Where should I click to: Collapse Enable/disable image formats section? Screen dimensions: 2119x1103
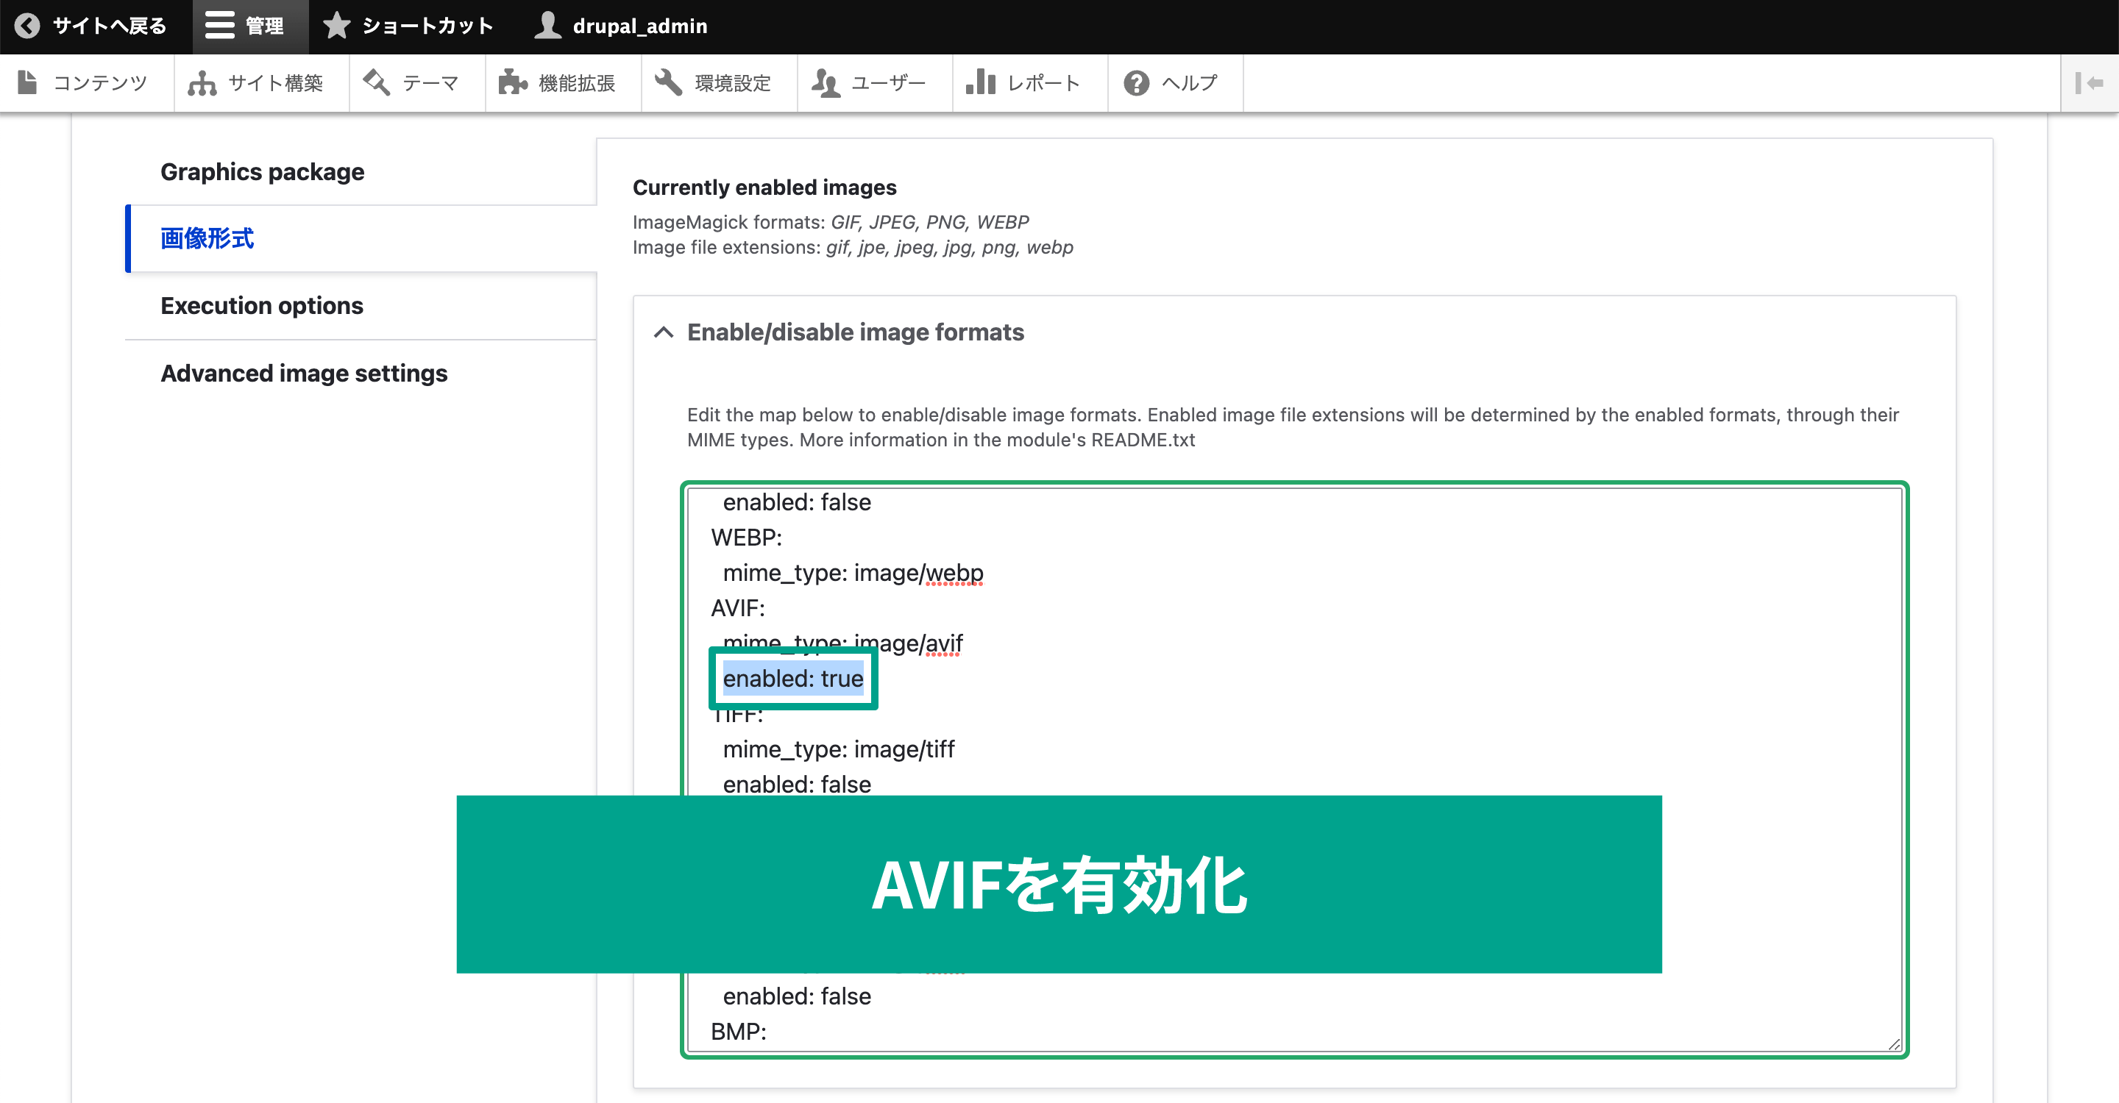664,332
